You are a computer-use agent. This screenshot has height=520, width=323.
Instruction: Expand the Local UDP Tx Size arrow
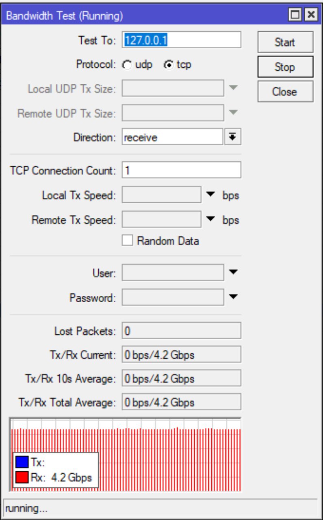233,88
